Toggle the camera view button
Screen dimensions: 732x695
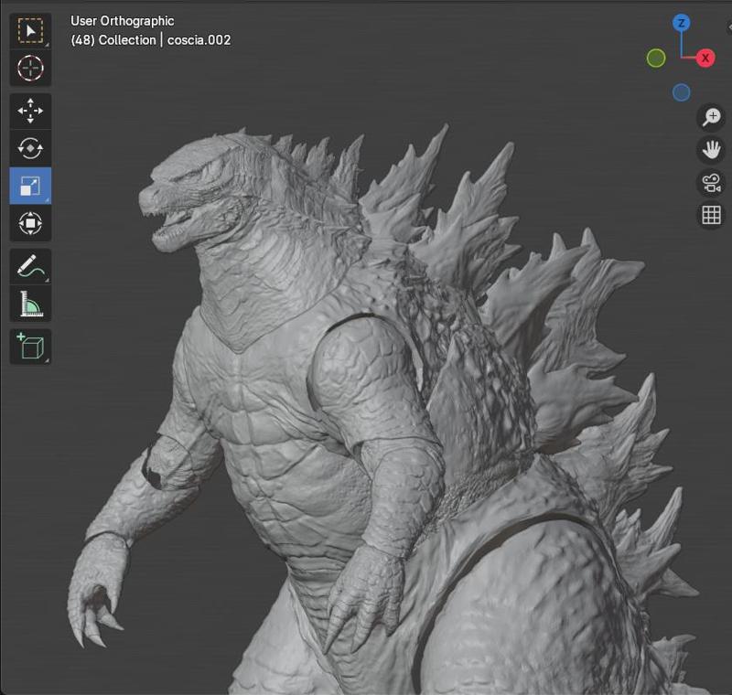(711, 182)
